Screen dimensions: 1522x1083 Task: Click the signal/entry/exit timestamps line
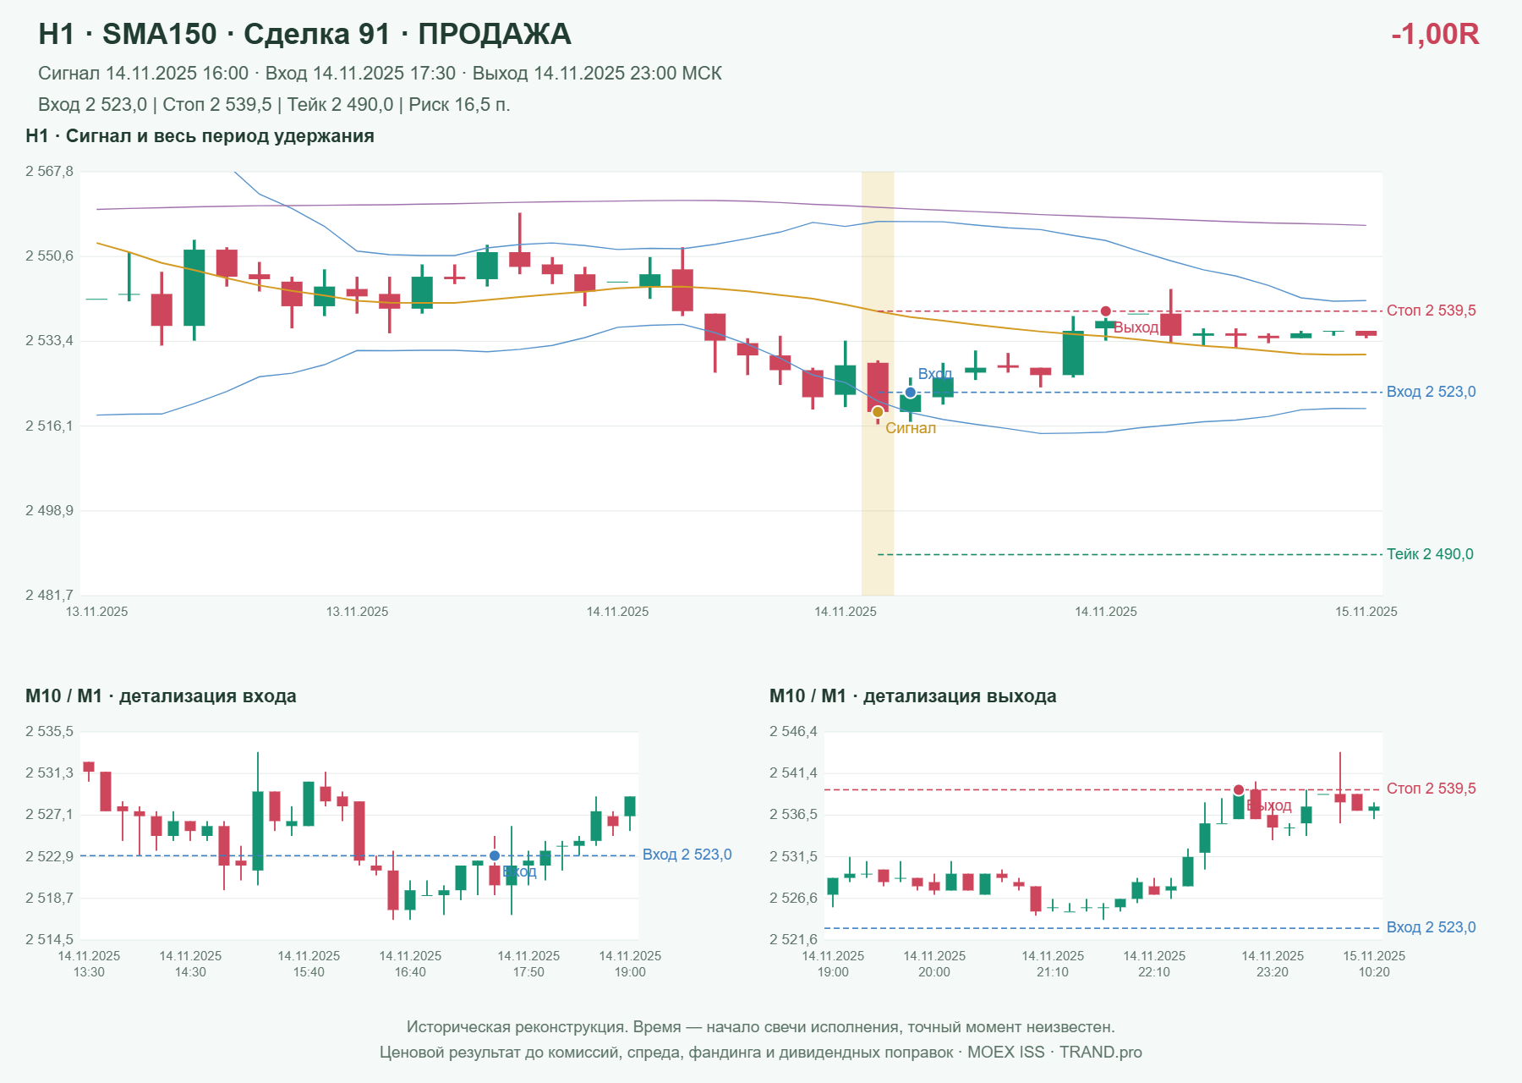tap(380, 74)
